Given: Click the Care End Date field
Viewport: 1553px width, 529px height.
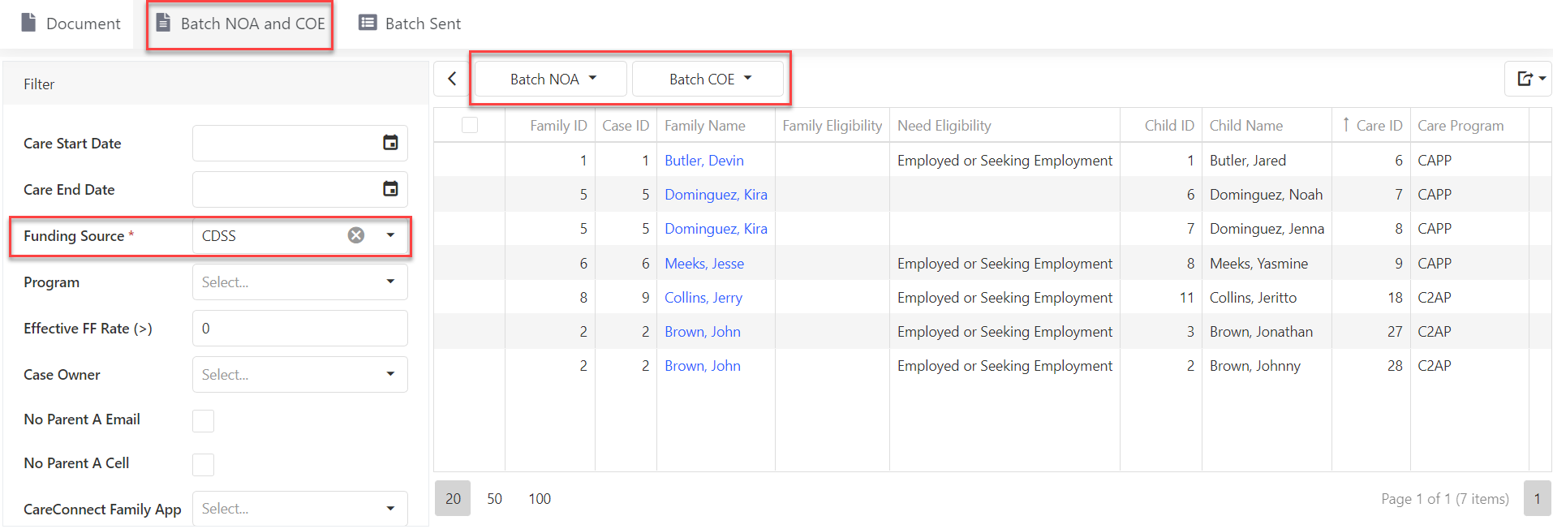Looking at the screenshot, I should 300,189.
